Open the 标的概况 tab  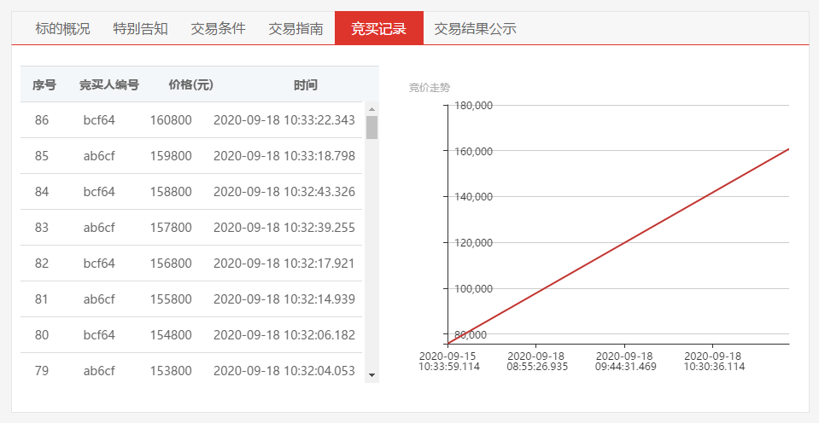click(62, 28)
